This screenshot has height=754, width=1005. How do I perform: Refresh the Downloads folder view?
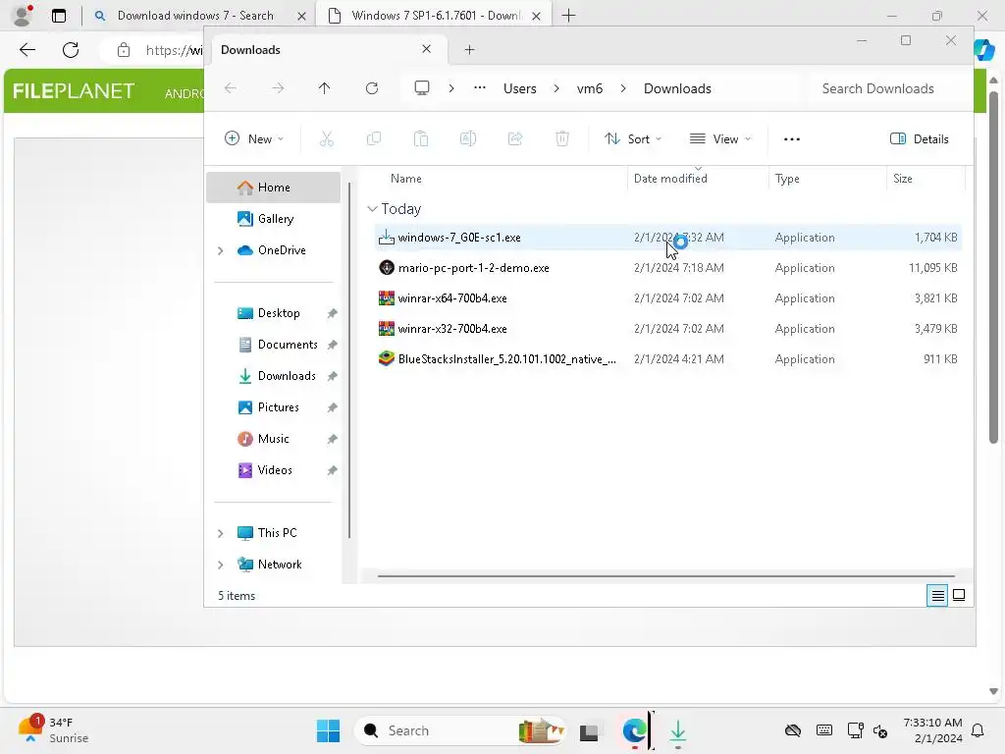372,88
